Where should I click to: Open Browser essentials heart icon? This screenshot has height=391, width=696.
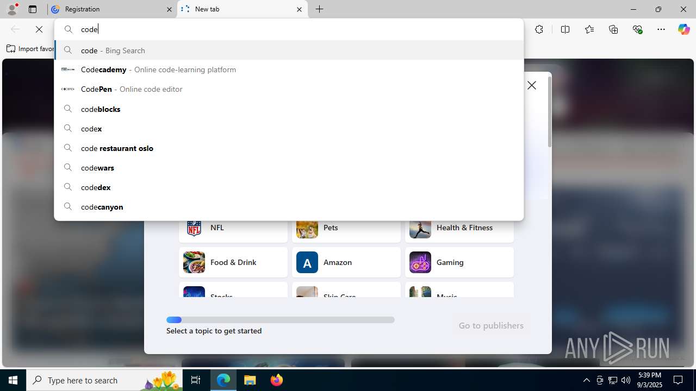[x=637, y=29]
